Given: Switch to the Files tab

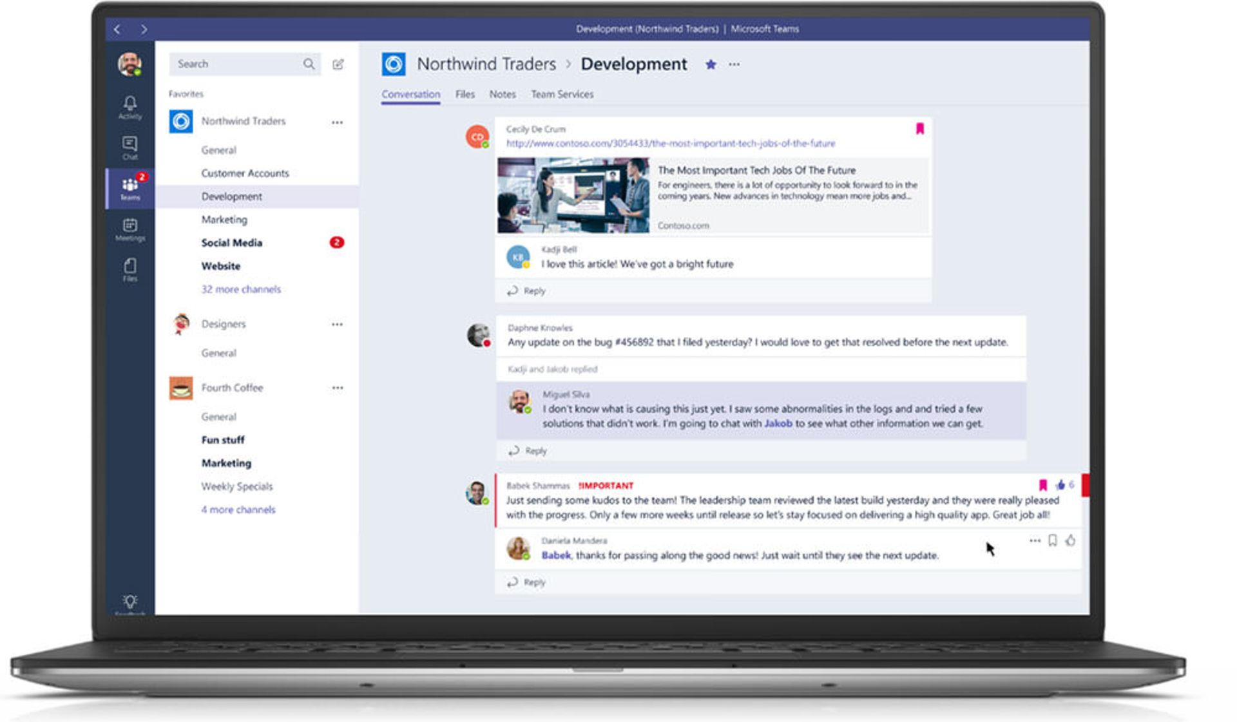Looking at the screenshot, I should tap(465, 94).
